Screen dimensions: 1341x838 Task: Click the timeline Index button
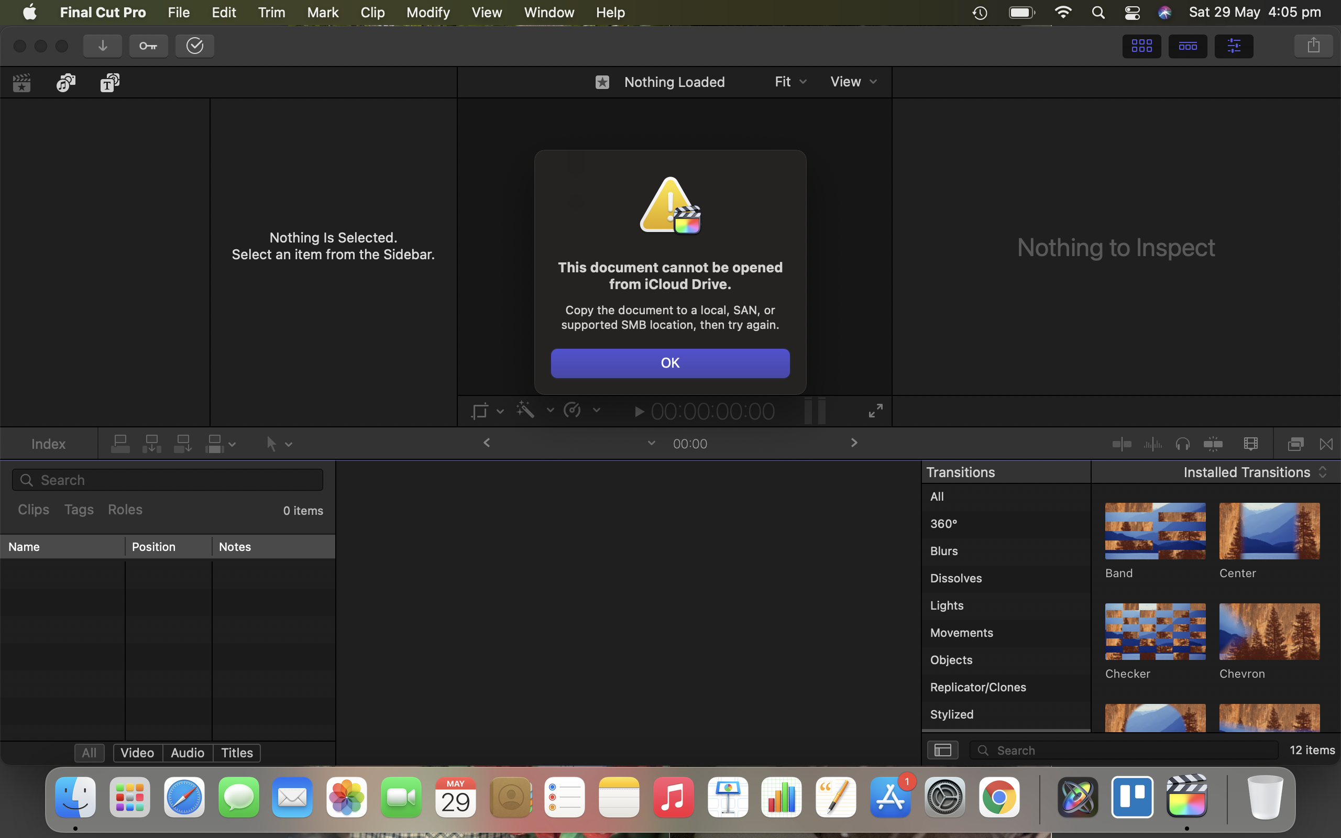click(48, 444)
